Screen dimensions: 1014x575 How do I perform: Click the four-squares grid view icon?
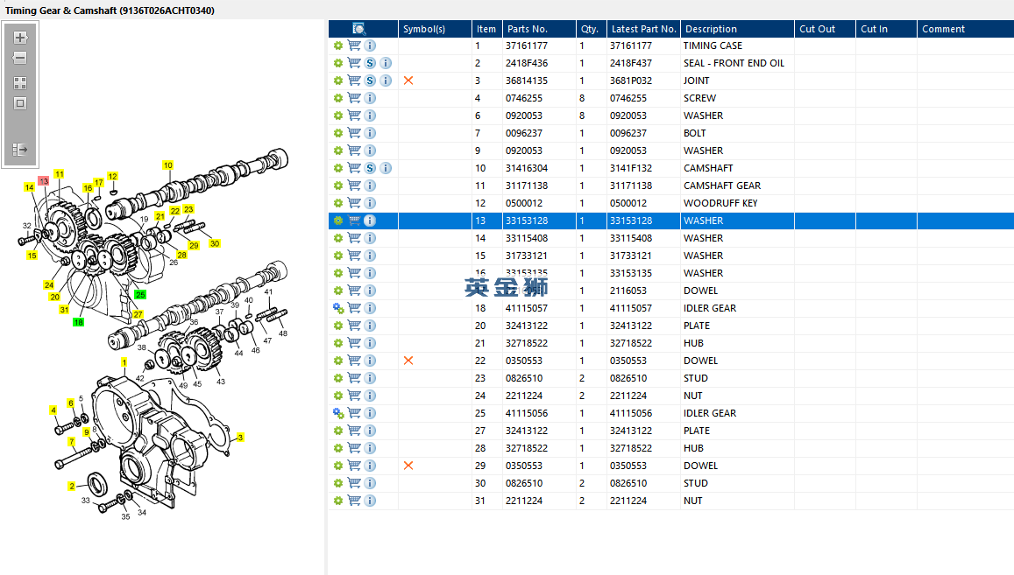pos(20,83)
